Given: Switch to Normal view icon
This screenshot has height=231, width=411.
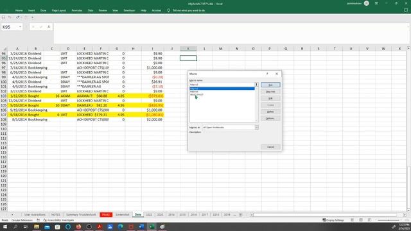Looking at the screenshot, I should tap(353, 220).
